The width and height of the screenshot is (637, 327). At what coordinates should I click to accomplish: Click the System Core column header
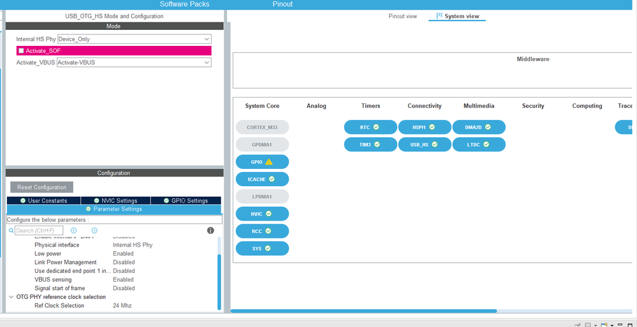point(262,106)
